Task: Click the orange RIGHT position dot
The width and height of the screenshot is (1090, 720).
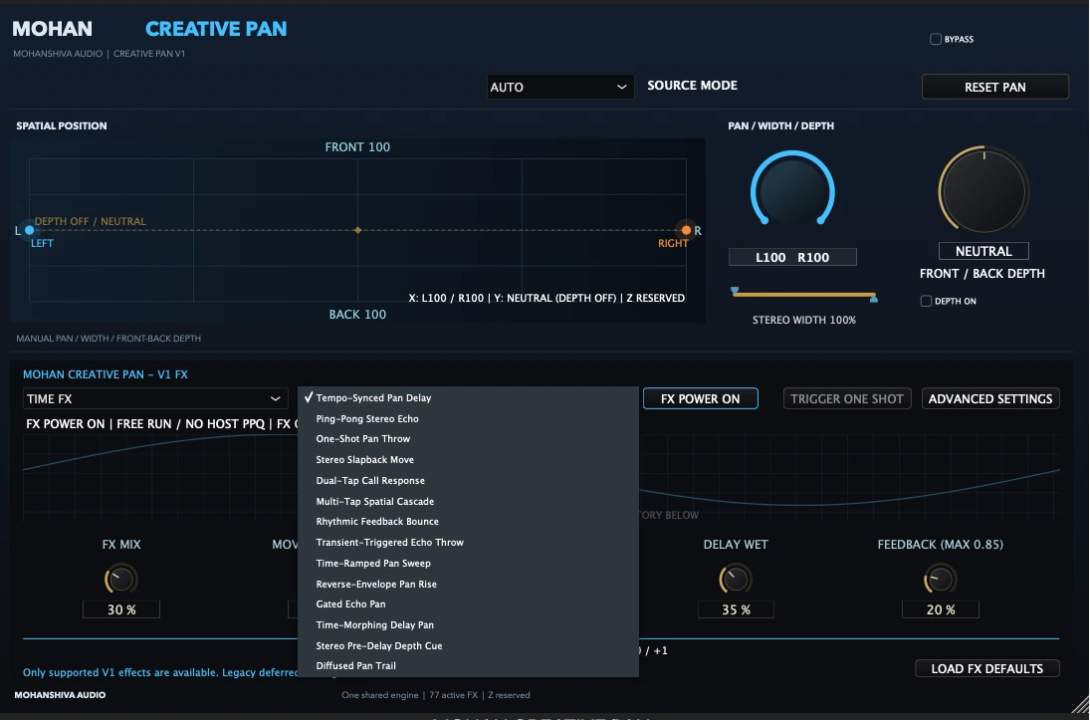Action: pos(686,230)
